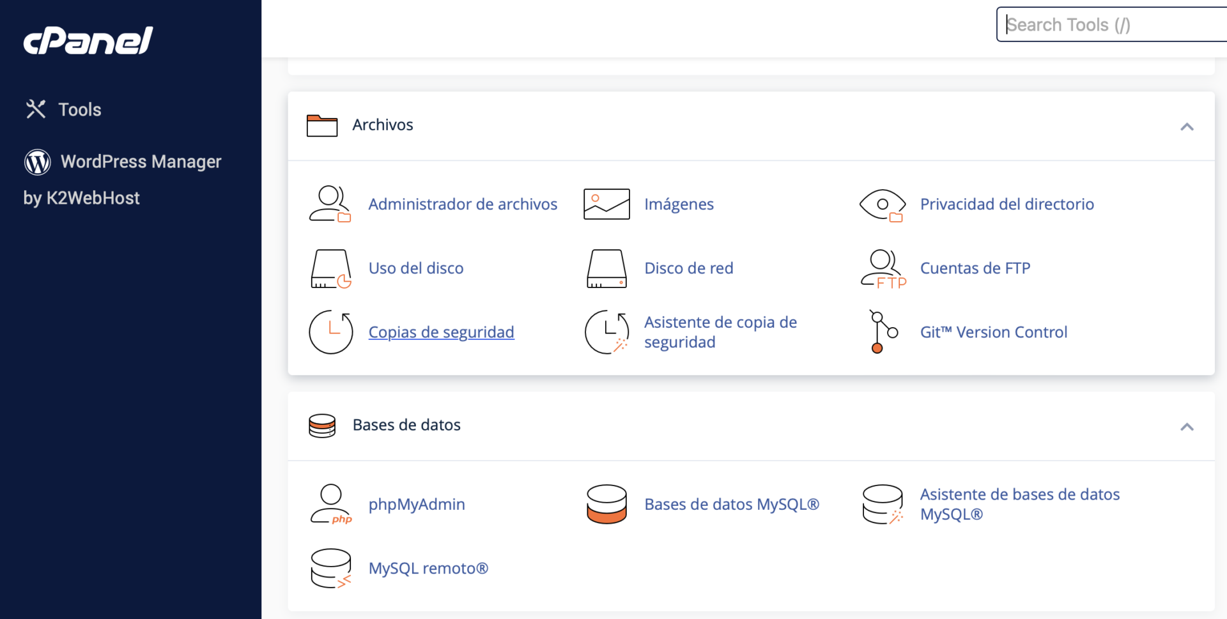Click the phpMyAdmin user icon
The height and width of the screenshot is (619, 1227).
[x=331, y=504]
